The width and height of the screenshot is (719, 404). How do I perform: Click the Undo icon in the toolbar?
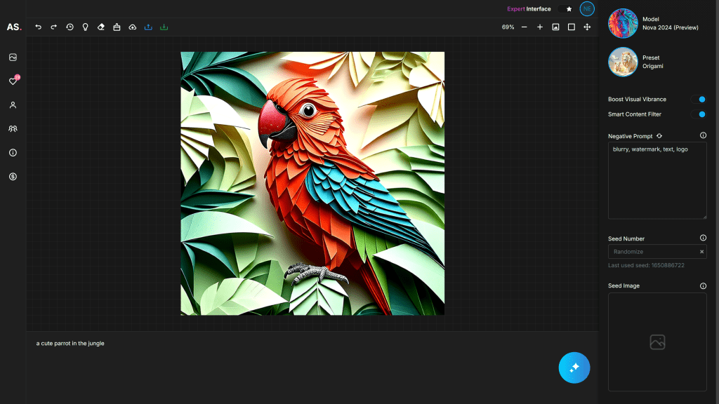coord(38,27)
